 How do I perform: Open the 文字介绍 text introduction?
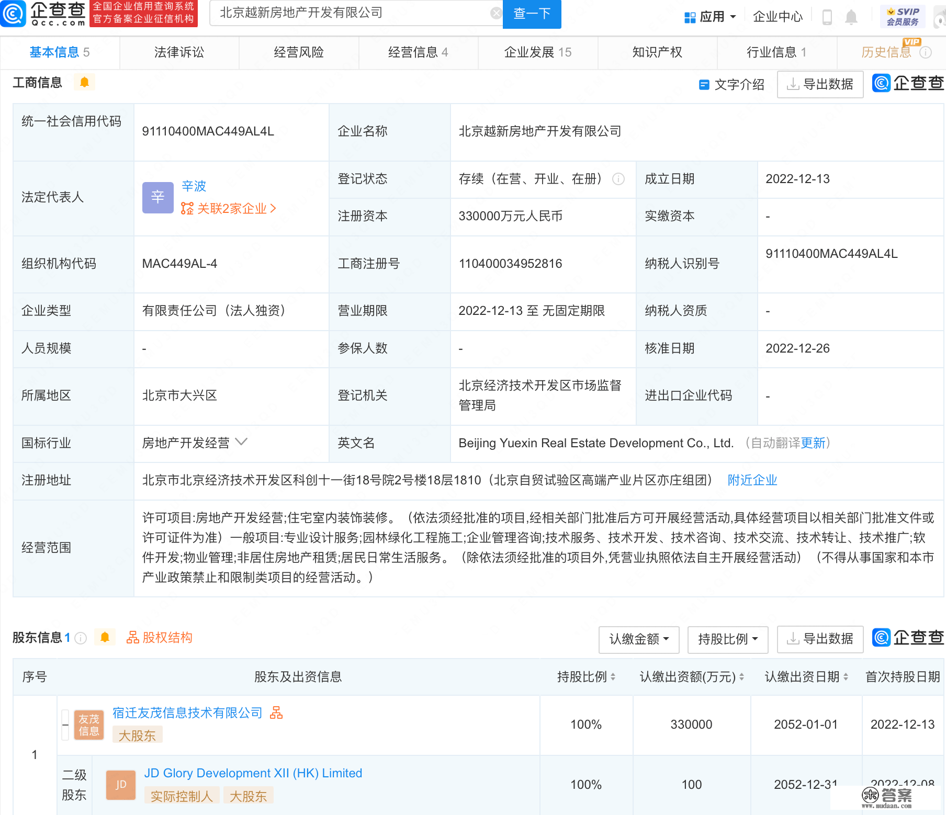[731, 84]
